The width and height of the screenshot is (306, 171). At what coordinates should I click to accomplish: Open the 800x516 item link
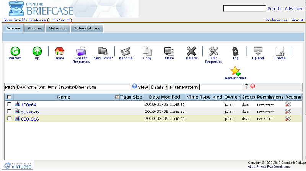coord(29,119)
